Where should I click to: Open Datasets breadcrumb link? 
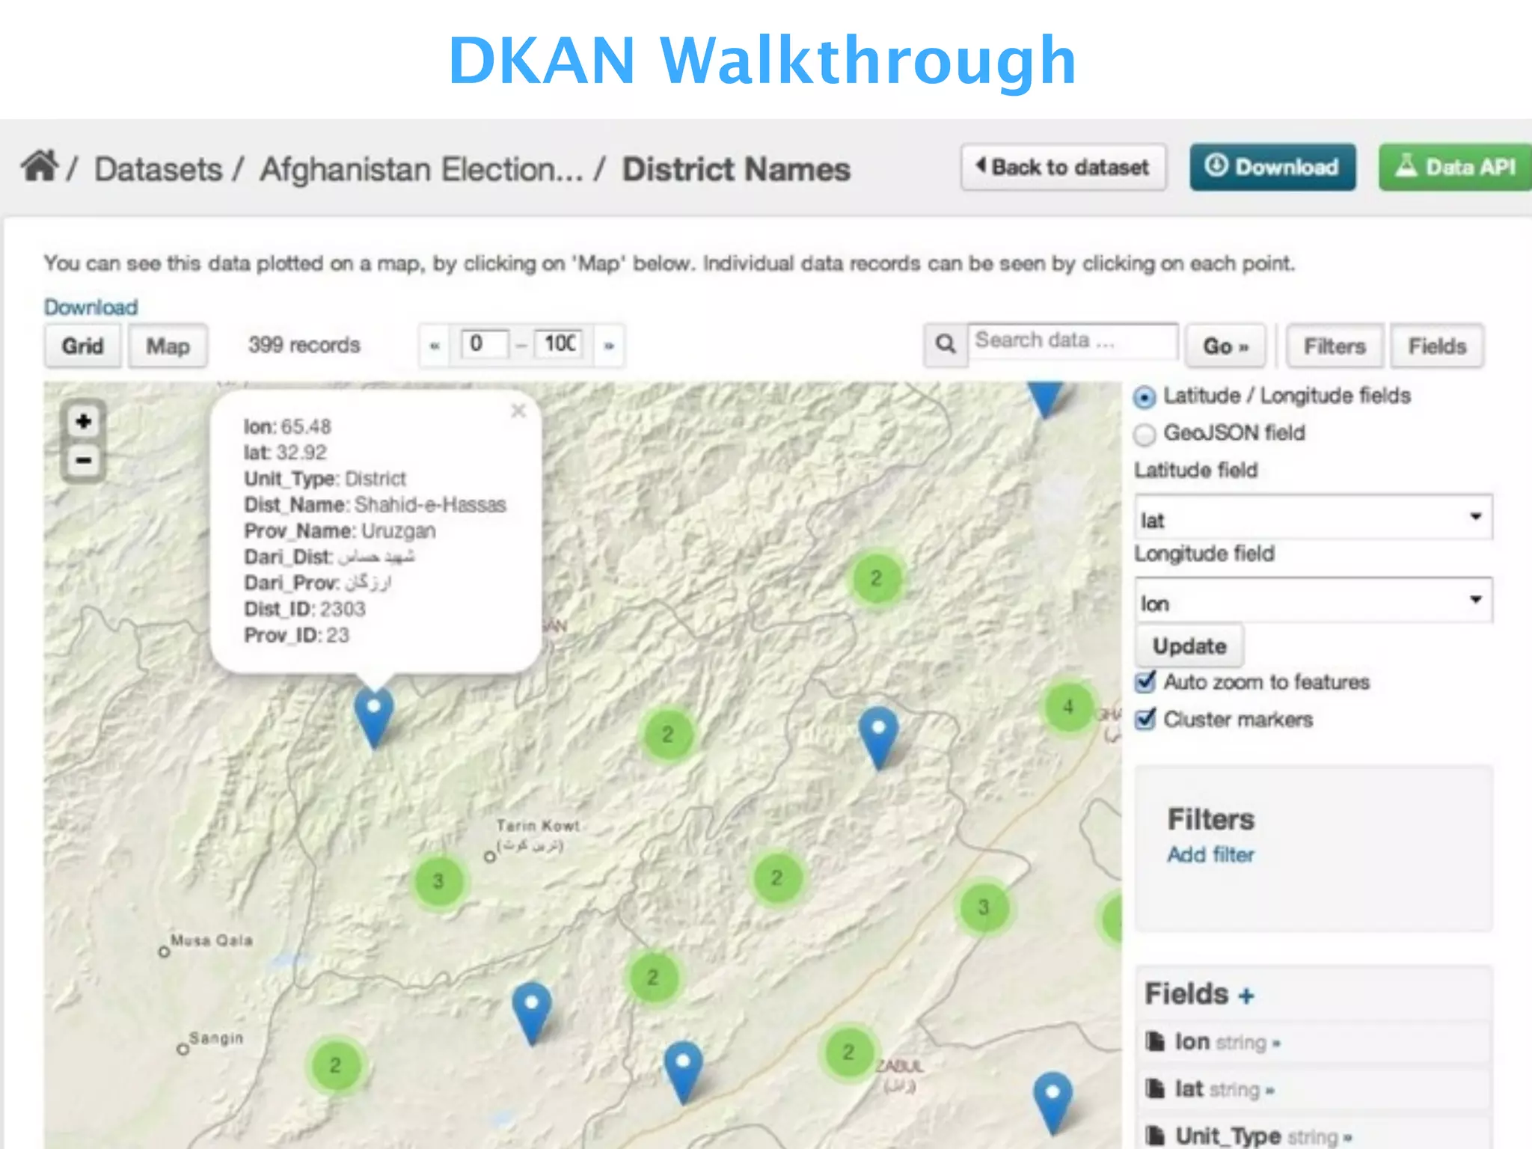click(x=159, y=169)
